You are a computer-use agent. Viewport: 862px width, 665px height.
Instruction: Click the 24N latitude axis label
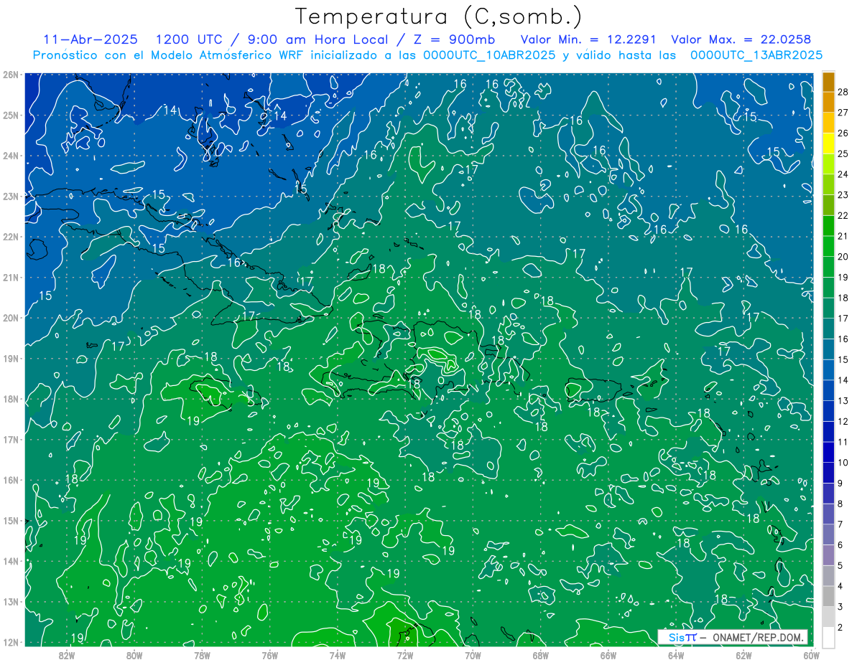pos(11,156)
